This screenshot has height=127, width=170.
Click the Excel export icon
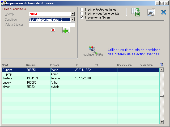[136, 12]
